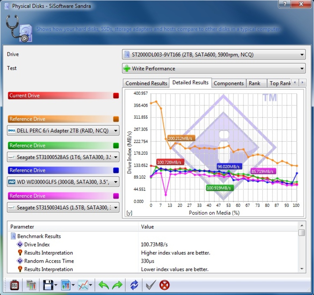
Task: Open the line graph icon's dropdown arrow
Action: coord(91,285)
